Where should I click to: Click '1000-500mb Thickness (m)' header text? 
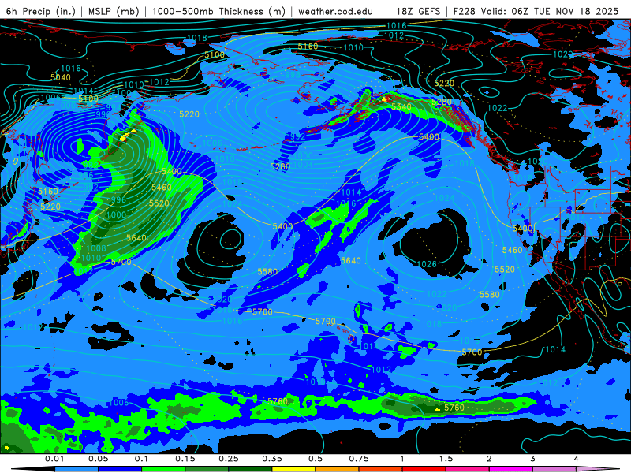218,11
